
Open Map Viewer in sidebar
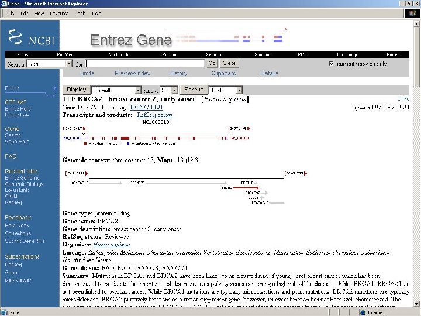pos(18,280)
